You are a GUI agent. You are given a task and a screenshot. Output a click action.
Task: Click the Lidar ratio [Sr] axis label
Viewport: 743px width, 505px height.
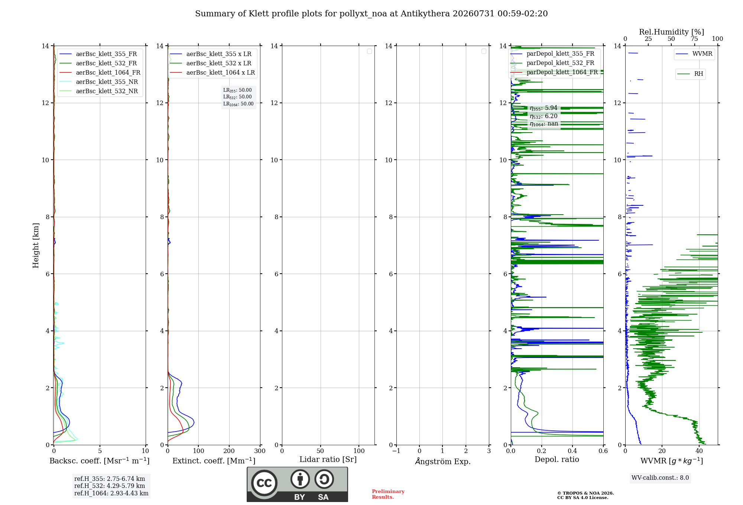click(328, 460)
